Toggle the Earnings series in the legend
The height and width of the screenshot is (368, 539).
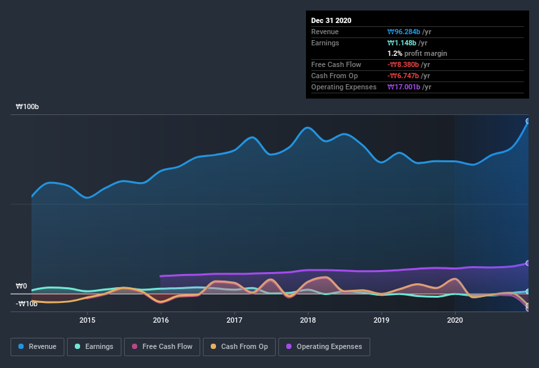[x=95, y=346]
